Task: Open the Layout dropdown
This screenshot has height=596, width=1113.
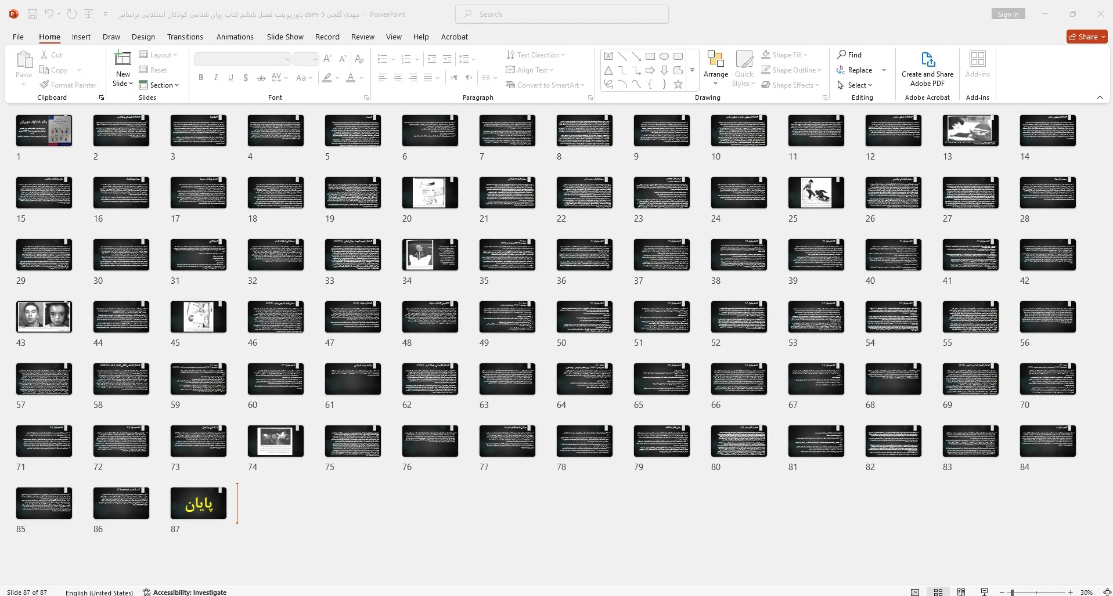Action: point(159,55)
